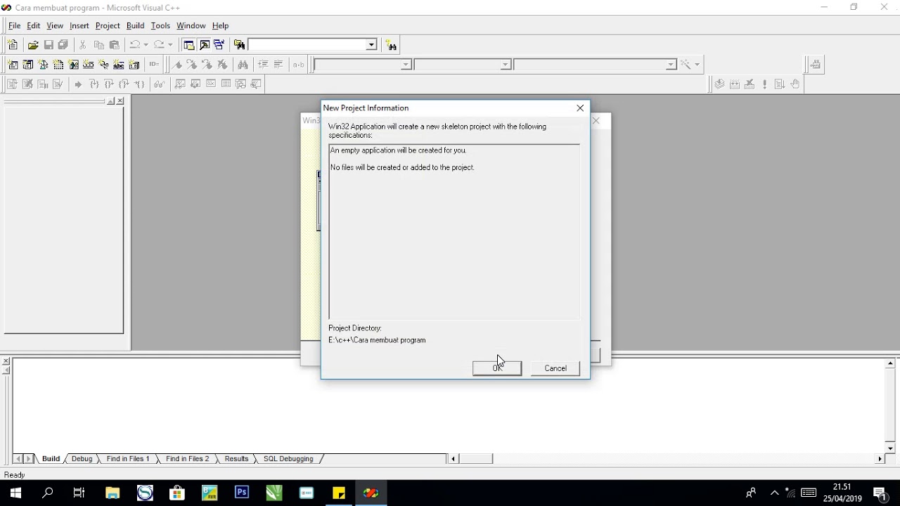
Task: Click the QuickWatch glasses icon
Action: point(160,84)
